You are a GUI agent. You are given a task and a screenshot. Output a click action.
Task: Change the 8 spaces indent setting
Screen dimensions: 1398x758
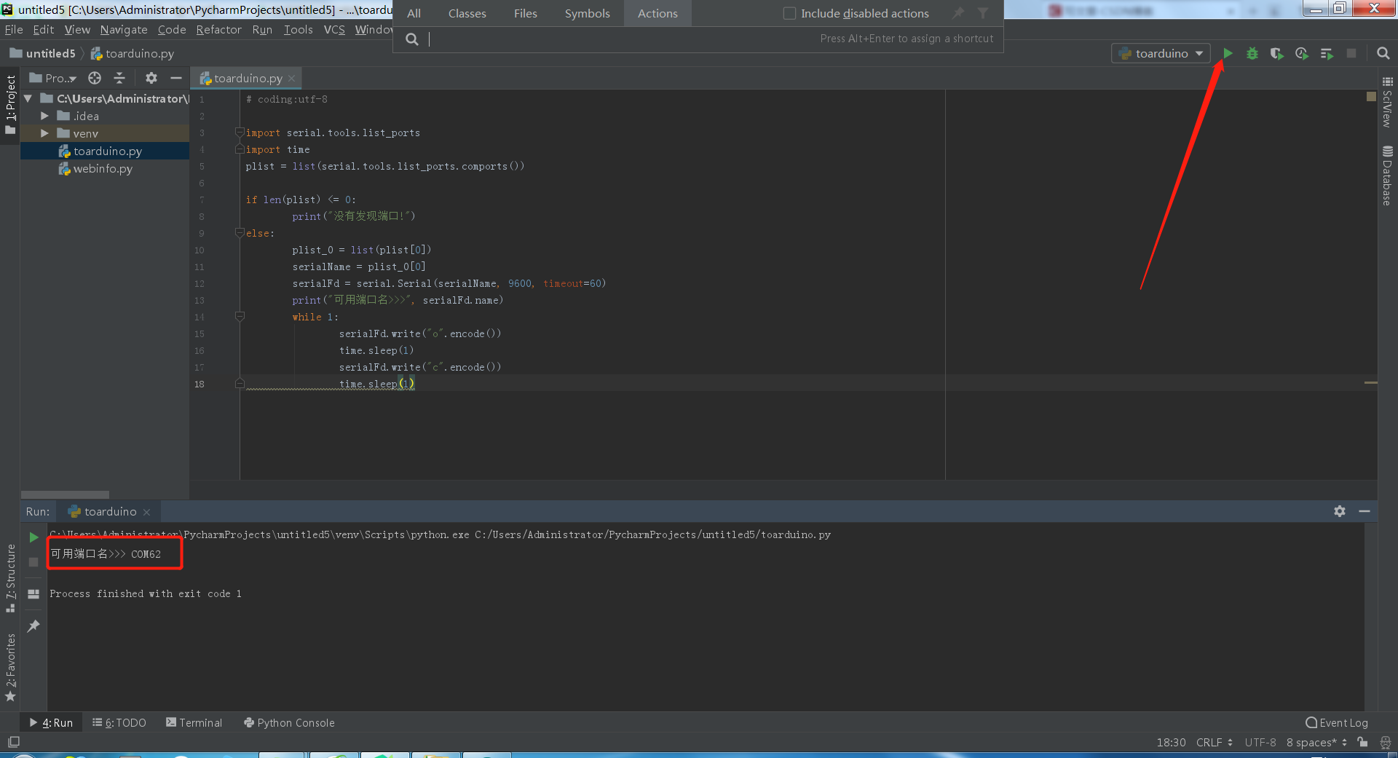[x=1316, y=742]
